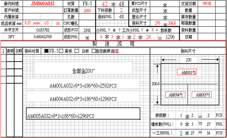Click the 南亞 brand link
The image size is (227, 138).
(115, 51)
